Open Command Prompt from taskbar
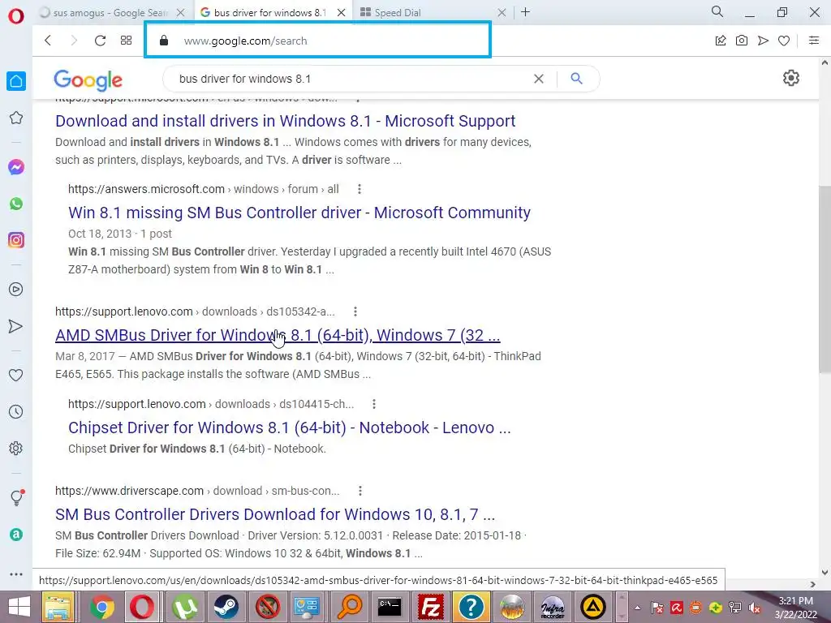 [390, 607]
